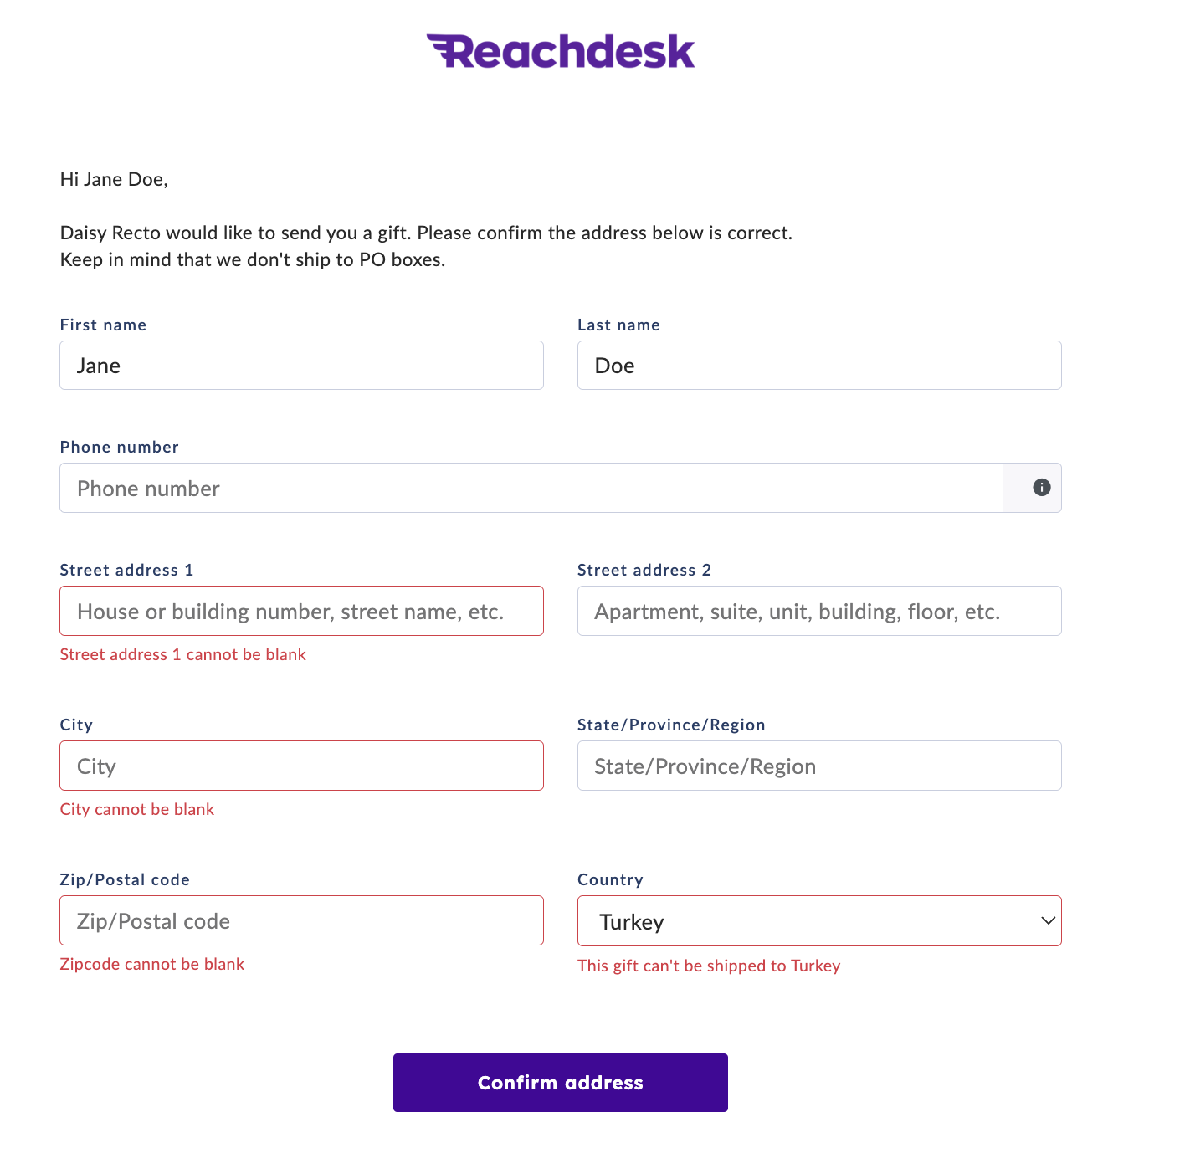Click the Last name label
This screenshot has height=1158, width=1190.
[618, 325]
